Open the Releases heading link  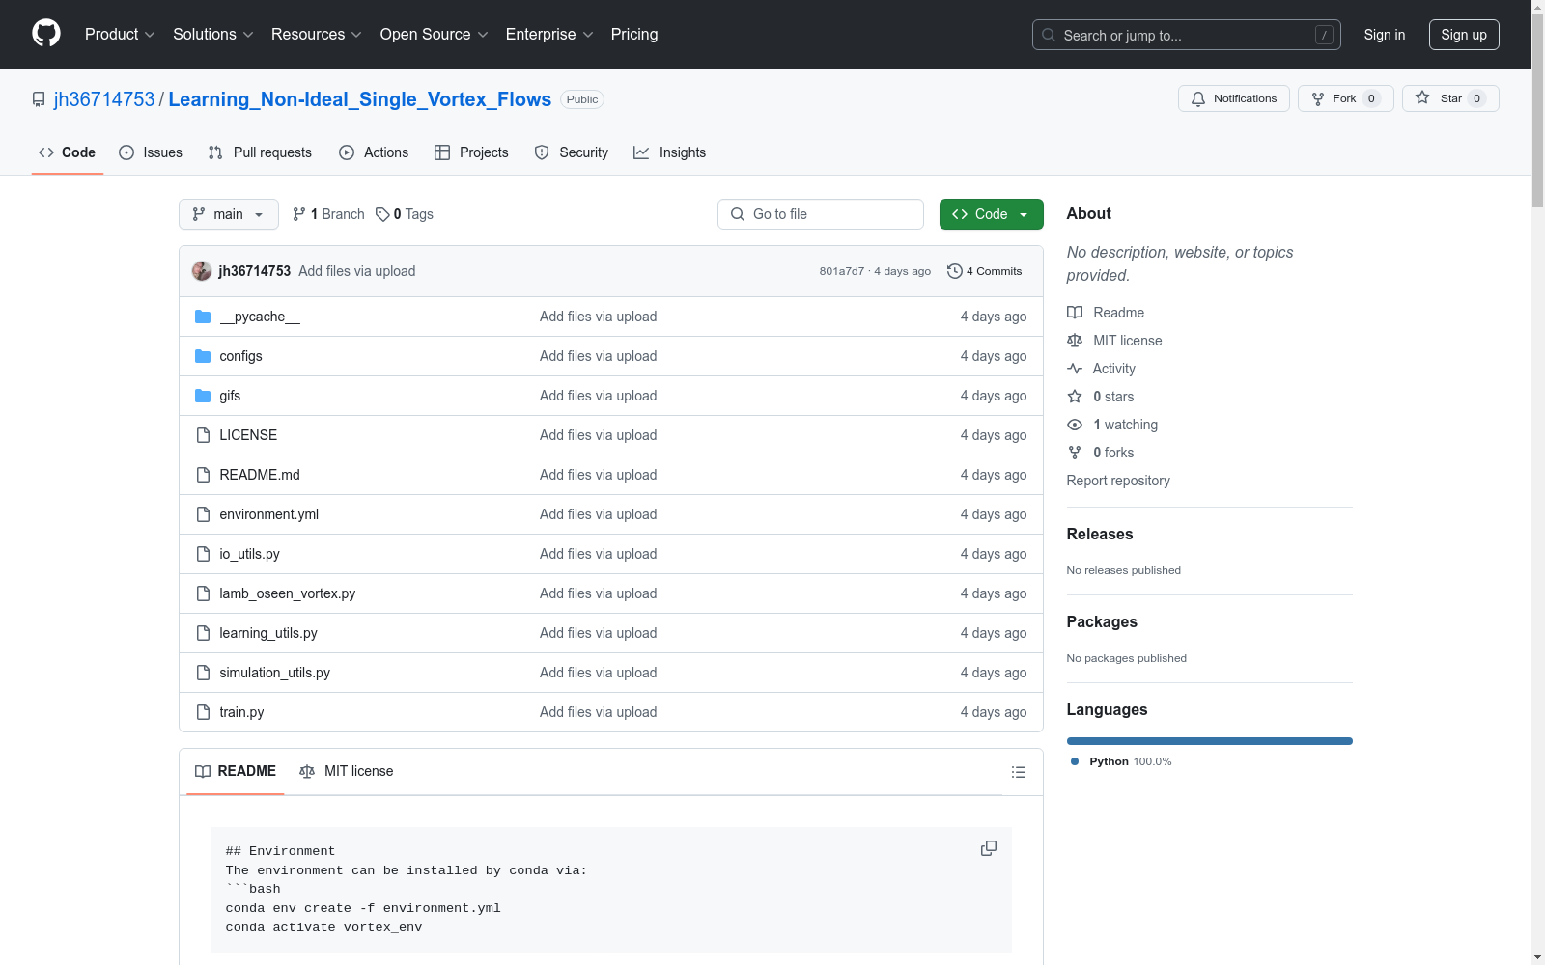click(x=1100, y=534)
